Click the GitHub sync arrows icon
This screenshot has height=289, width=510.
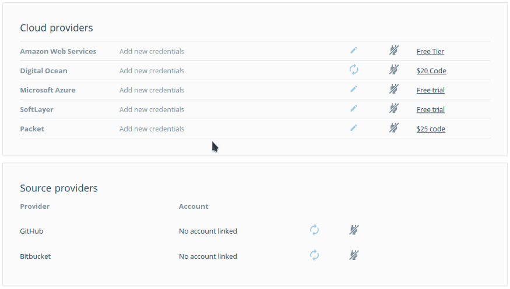tap(314, 230)
